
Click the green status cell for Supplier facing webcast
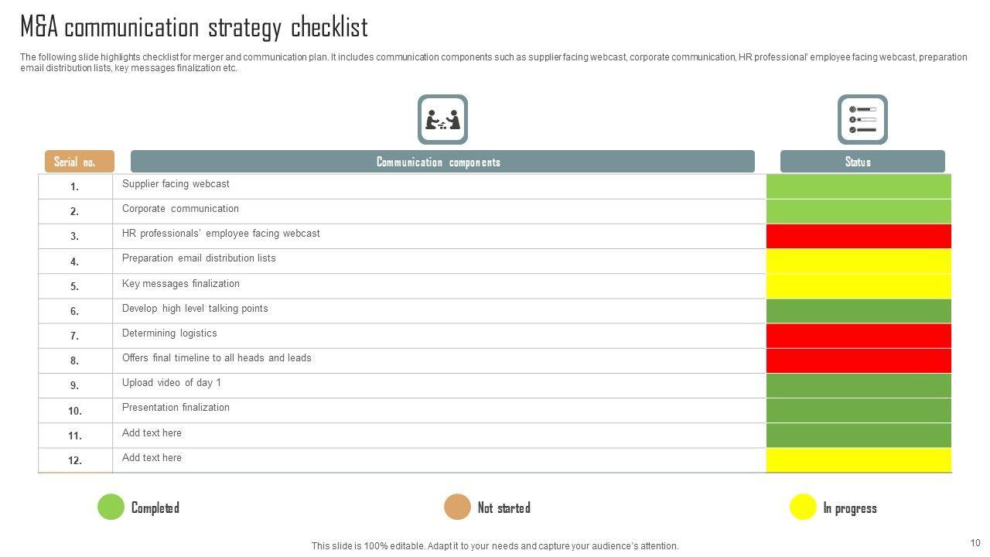[x=859, y=186]
